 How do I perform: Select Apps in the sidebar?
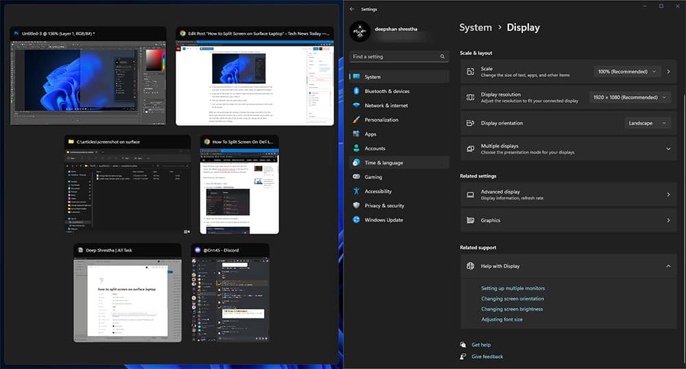pos(399,134)
